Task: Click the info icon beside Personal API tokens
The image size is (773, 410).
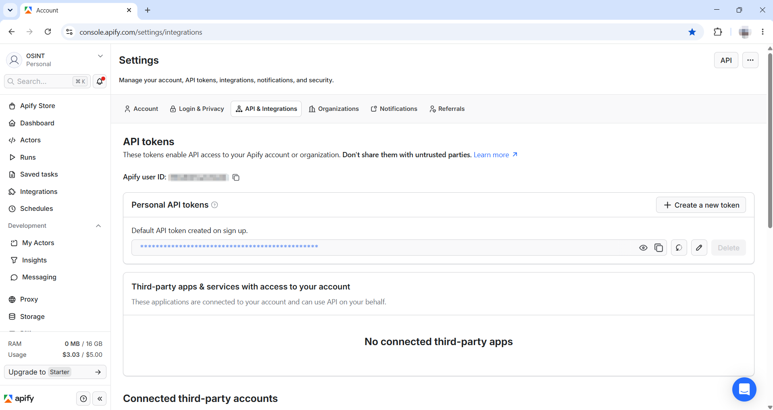Action: [x=215, y=205]
